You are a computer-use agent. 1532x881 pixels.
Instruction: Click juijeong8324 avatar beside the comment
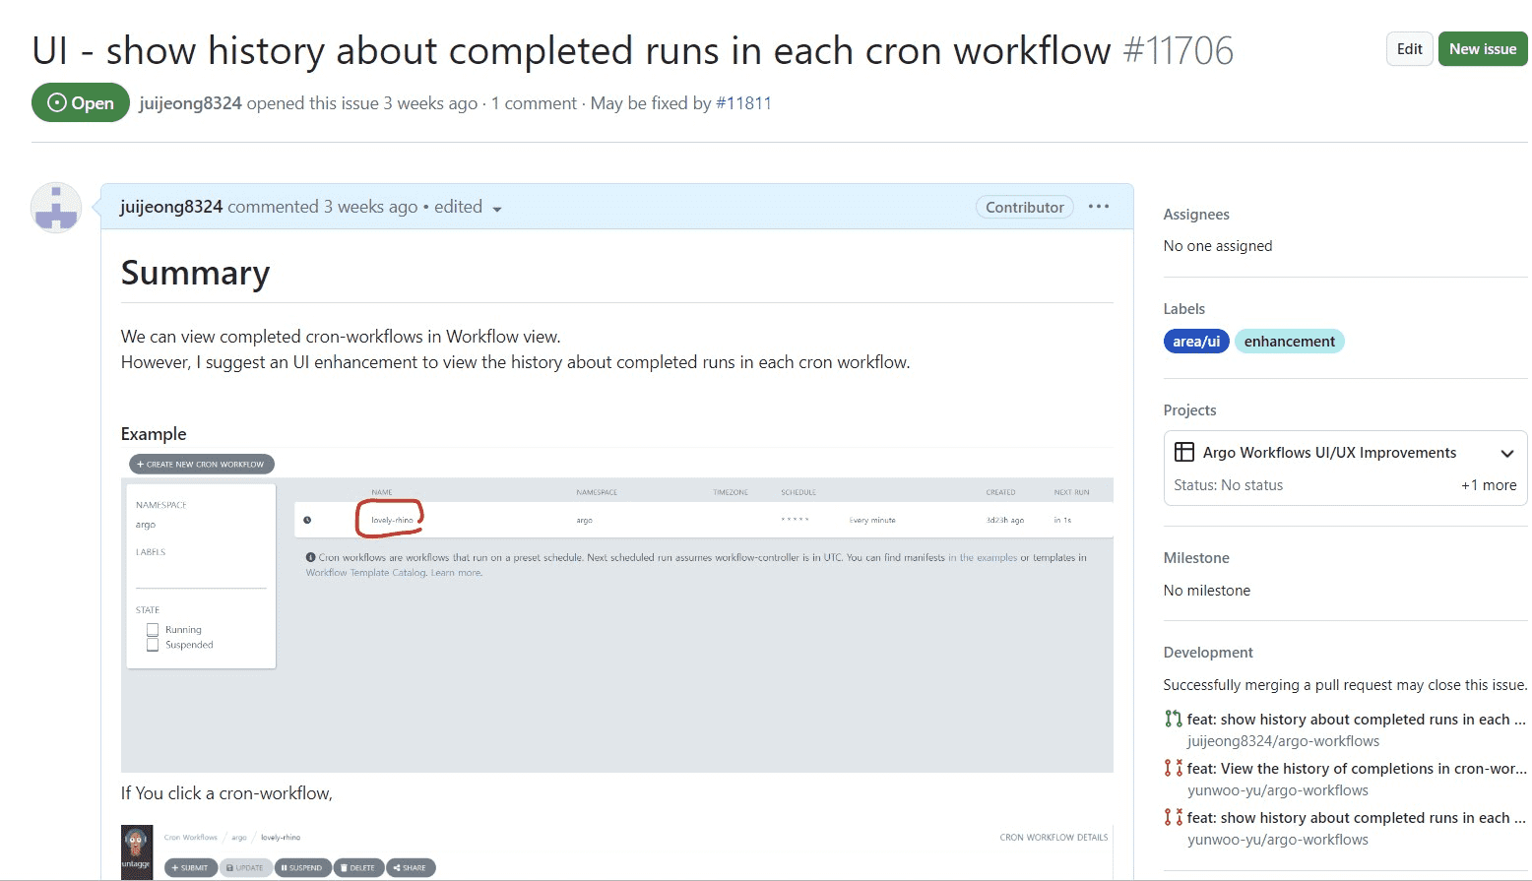(56, 208)
